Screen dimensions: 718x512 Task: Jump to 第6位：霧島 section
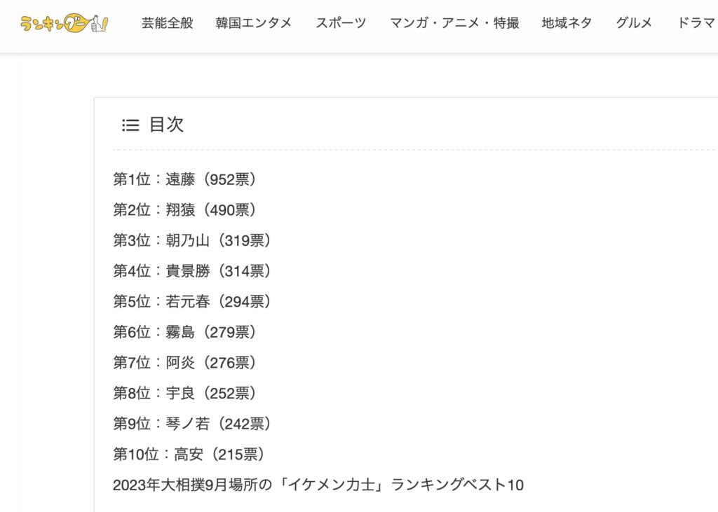click(184, 332)
